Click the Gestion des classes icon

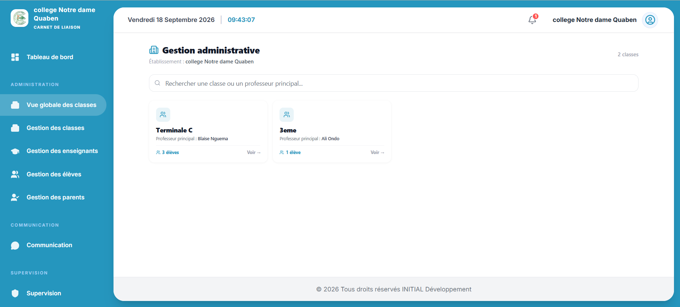click(15, 128)
